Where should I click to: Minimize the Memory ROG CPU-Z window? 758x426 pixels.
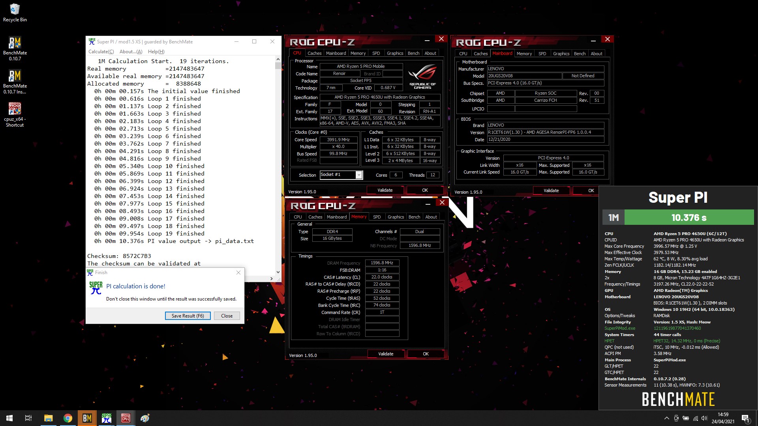428,204
